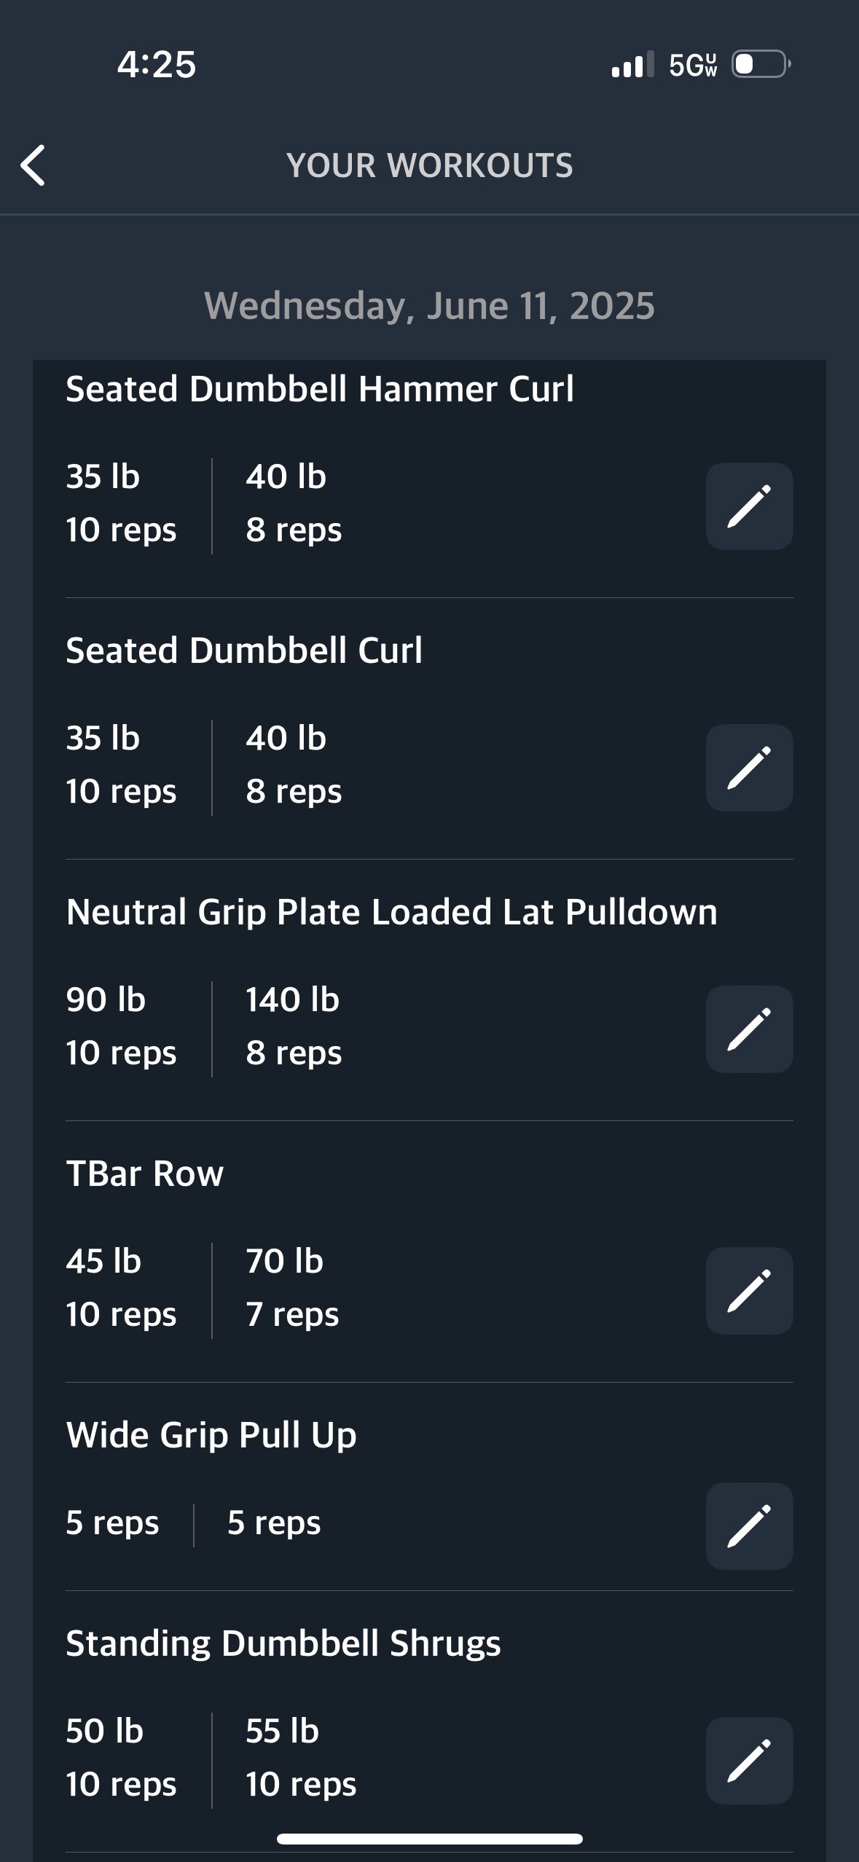Edit the TBar Row sets

pyautogui.click(x=749, y=1291)
